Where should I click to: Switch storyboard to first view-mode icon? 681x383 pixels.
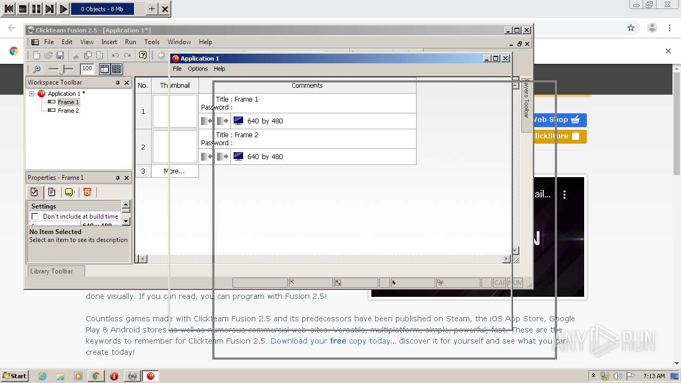coord(105,69)
